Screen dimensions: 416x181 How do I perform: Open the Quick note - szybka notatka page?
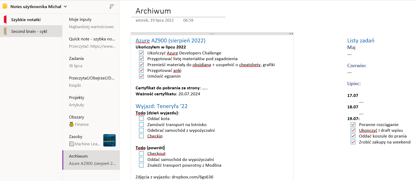(91, 43)
